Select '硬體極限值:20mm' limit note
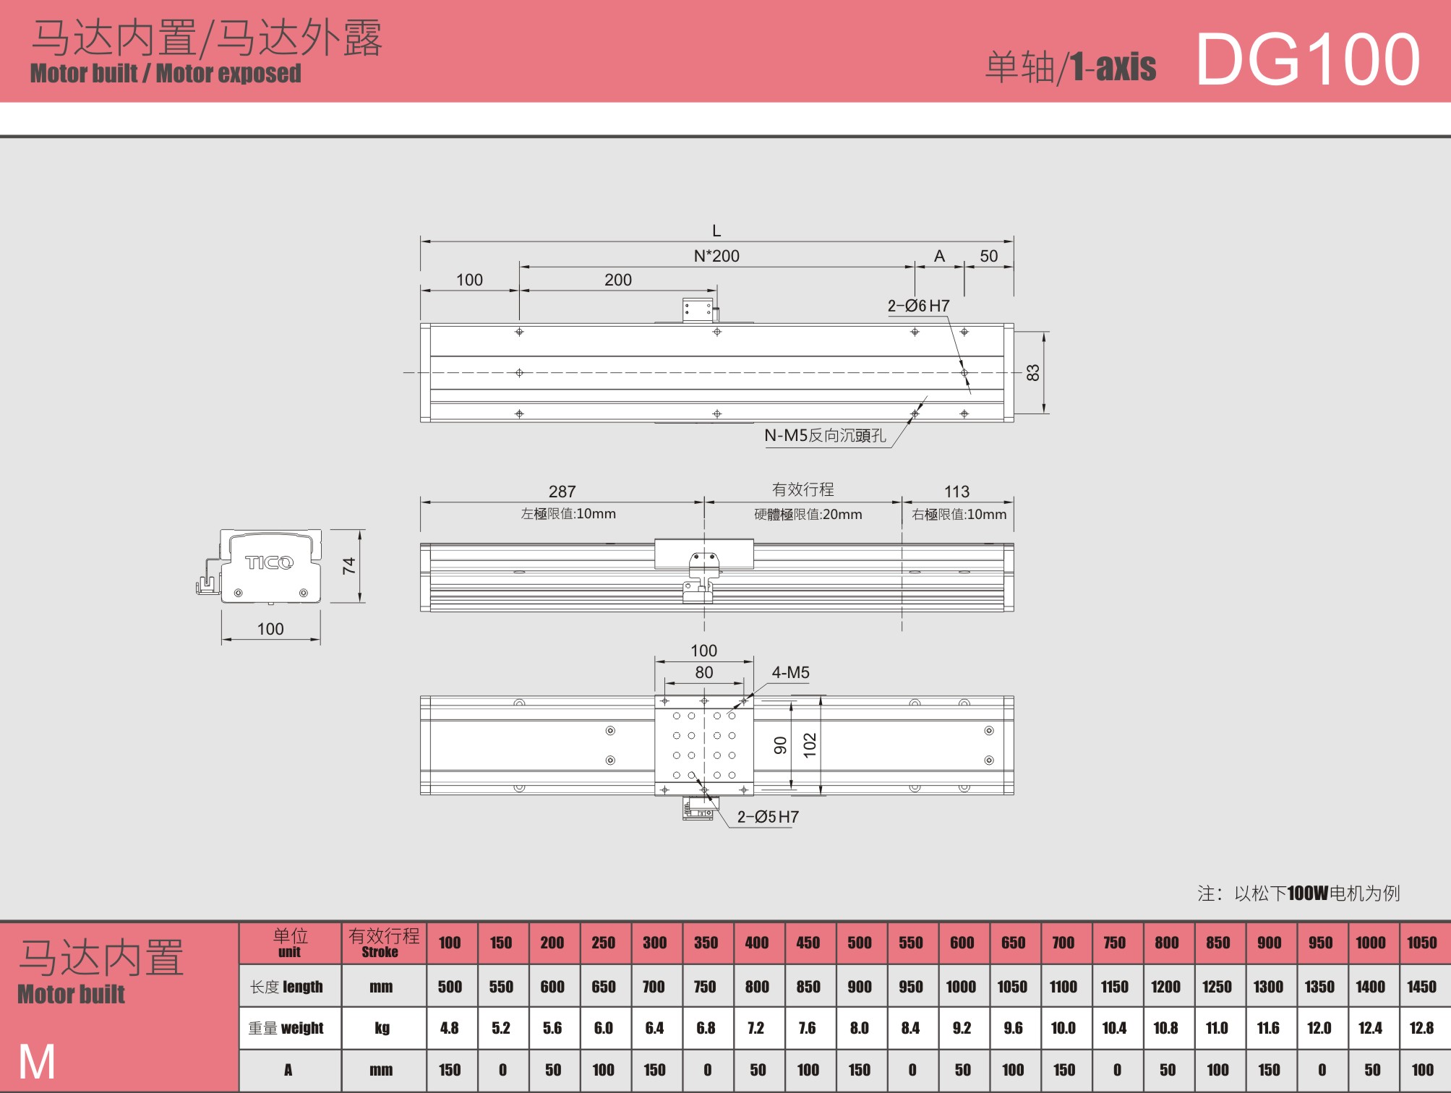The width and height of the screenshot is (1451, 1093). coord(808,515)
